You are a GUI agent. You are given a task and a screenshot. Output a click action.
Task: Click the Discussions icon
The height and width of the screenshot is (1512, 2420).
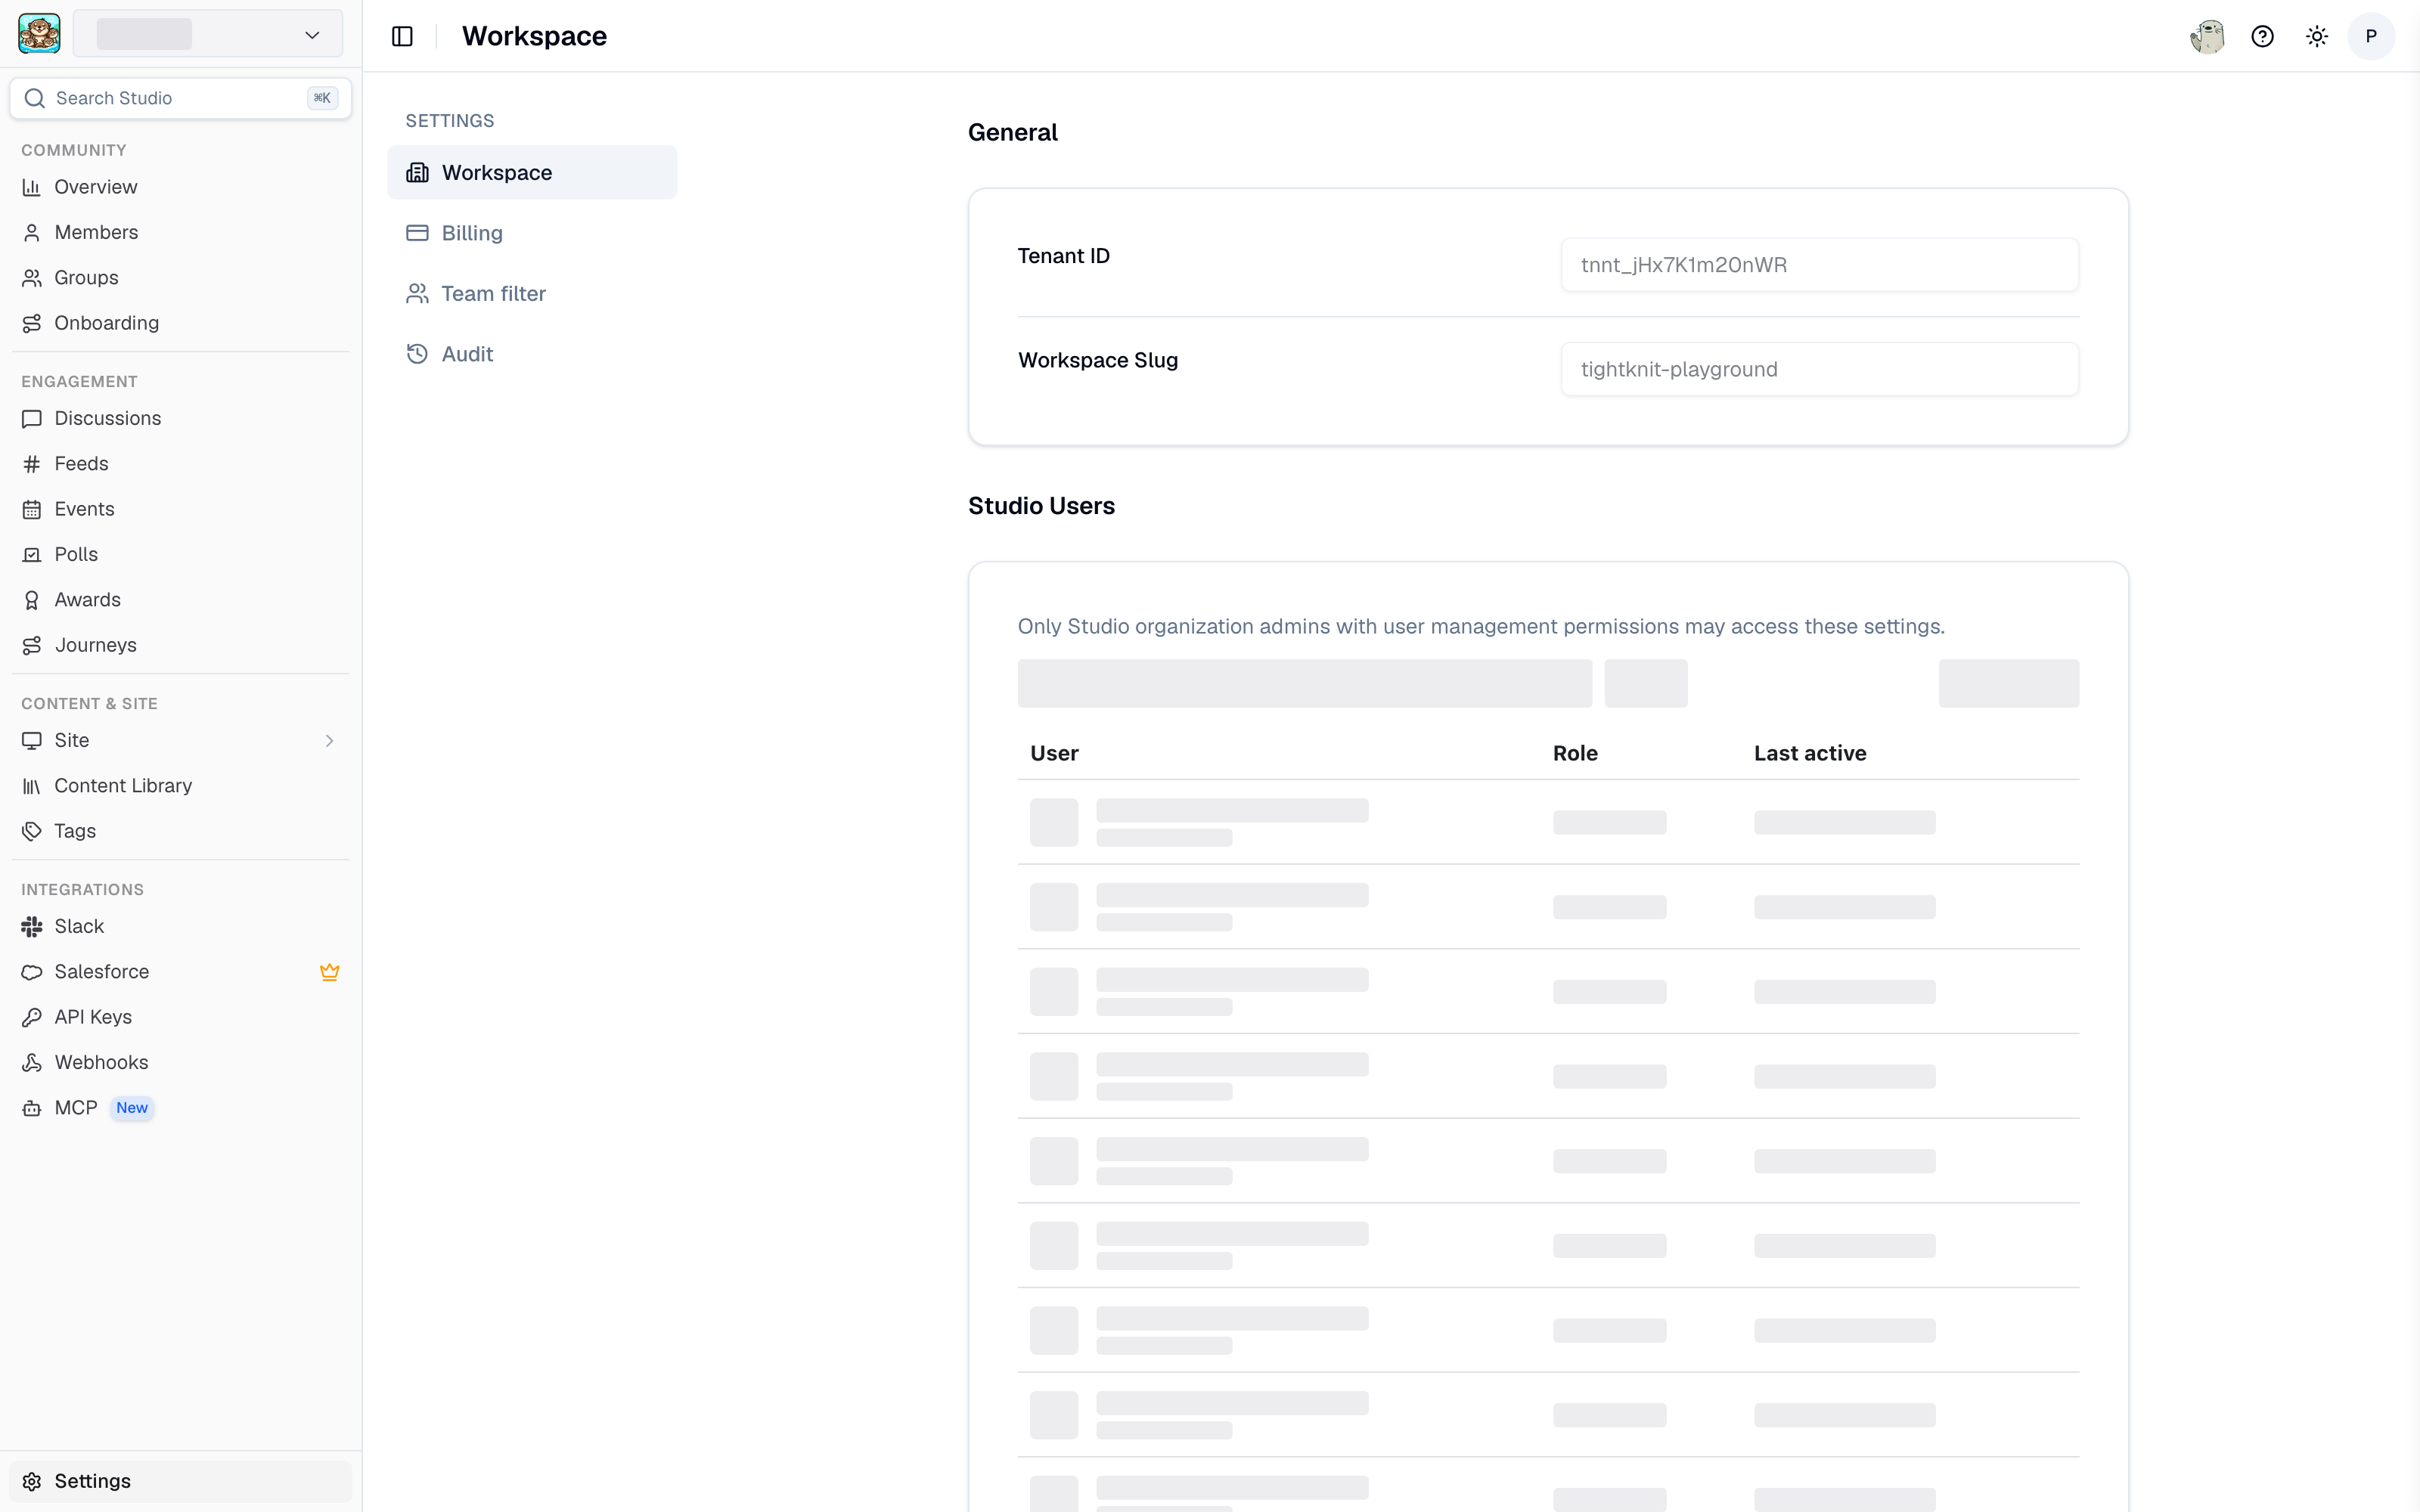click(x=32, y=418)
